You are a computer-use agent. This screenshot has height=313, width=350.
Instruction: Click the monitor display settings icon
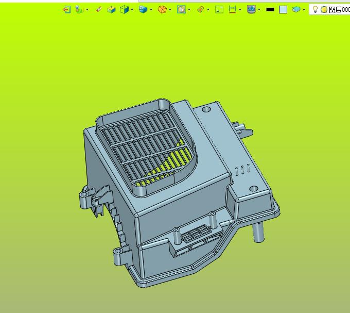[x=251, y=10]
